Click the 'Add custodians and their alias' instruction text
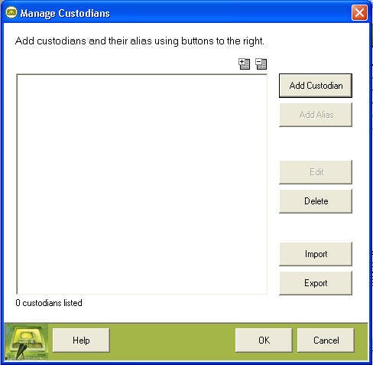The height and width of the screenshot is (365, 373). tap(139, 41)
